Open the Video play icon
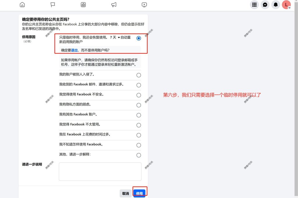 pos(144,5)
